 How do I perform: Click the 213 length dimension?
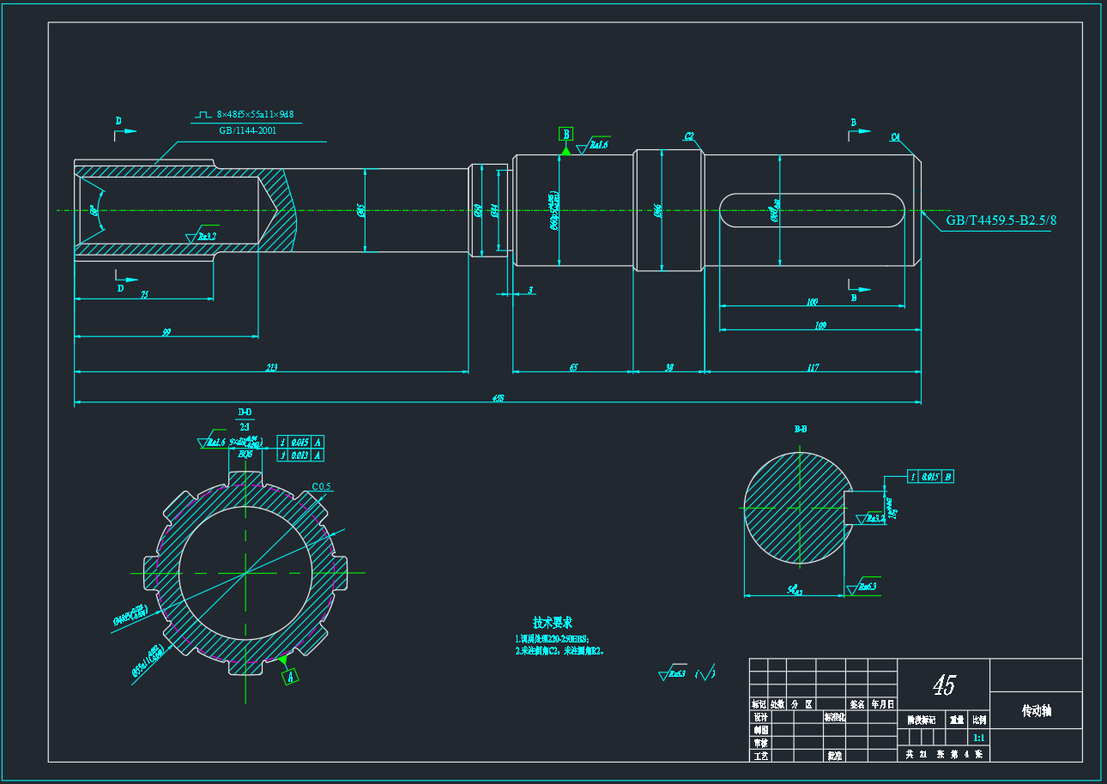pyautogui.click(x=272, y=368)
